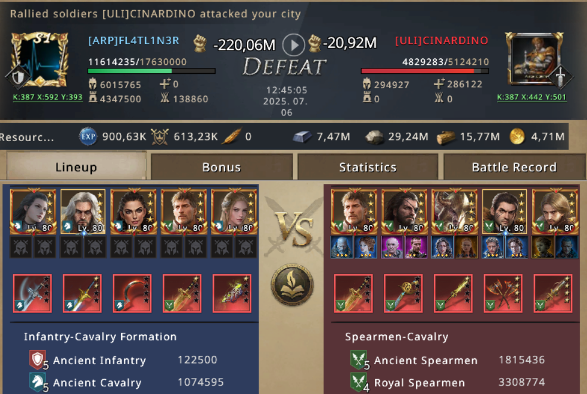Viewport: 587px width, 394px height.
Task: Select the horned-helmet commander on red side
Action: click(454, 211)
